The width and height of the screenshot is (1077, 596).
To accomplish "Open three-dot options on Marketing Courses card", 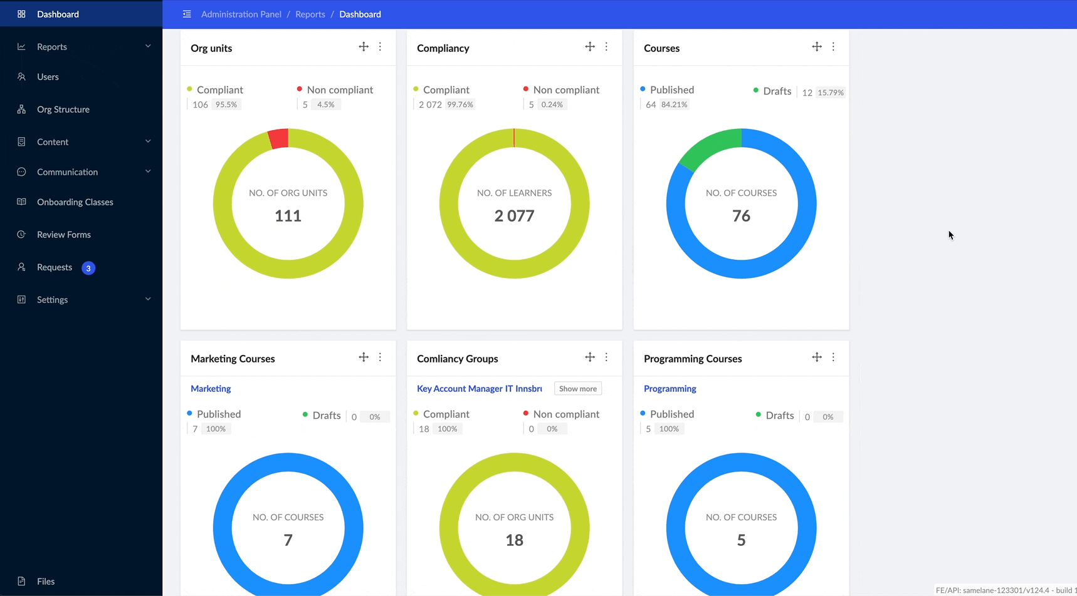I will (x=380, y=357).
